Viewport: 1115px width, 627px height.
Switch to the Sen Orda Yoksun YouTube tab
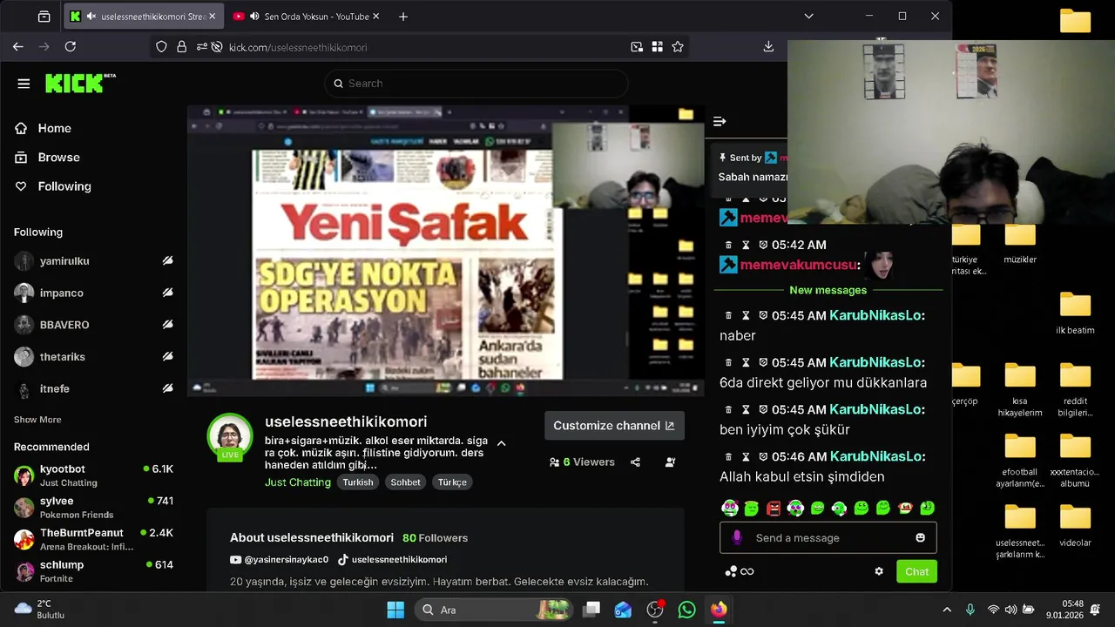(306, 17)
